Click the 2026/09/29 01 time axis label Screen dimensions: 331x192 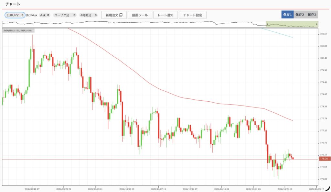point(95,189)
